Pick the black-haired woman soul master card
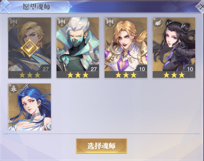 (174, 48)
